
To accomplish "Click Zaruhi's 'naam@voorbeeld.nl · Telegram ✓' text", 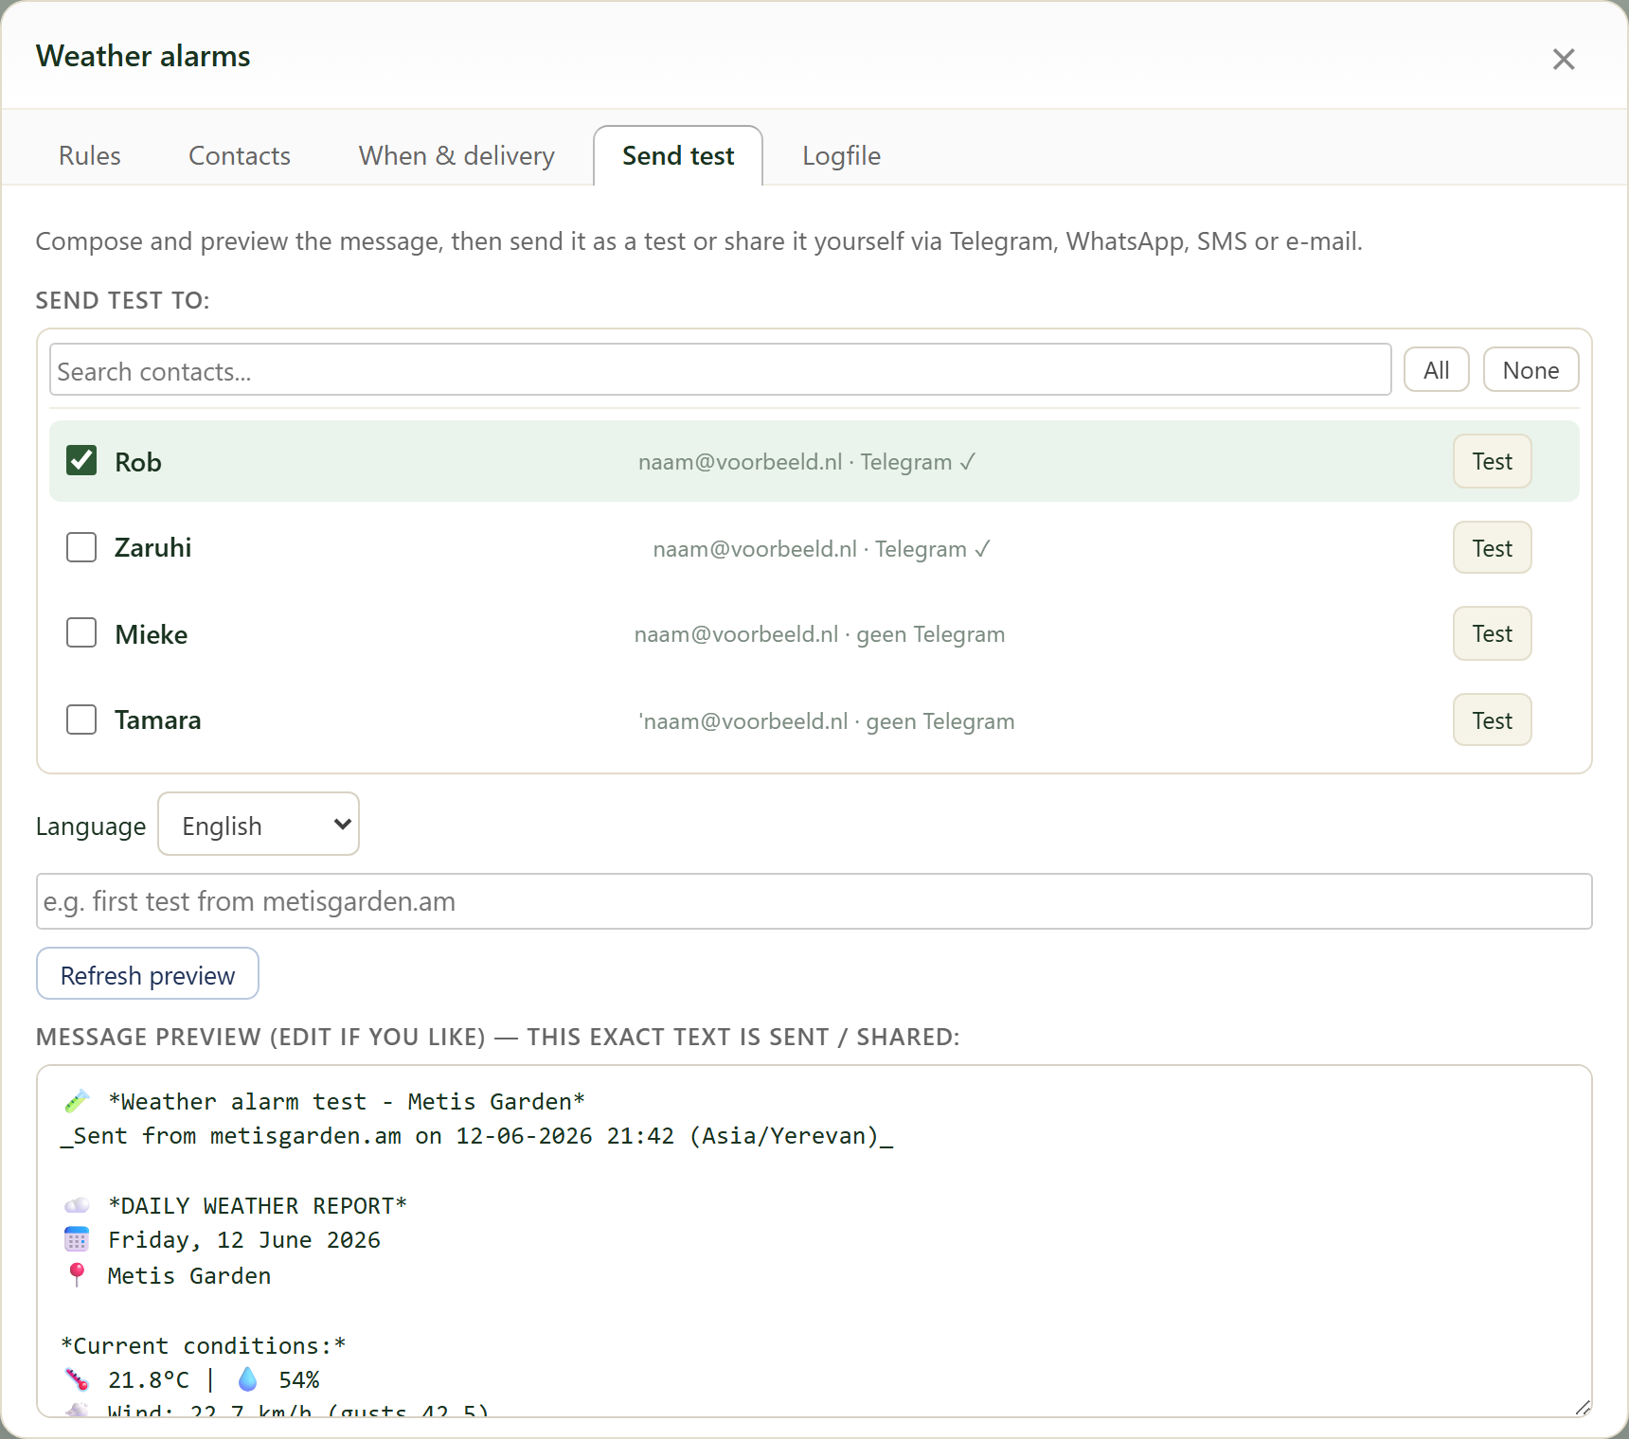I will click(821, 549).
